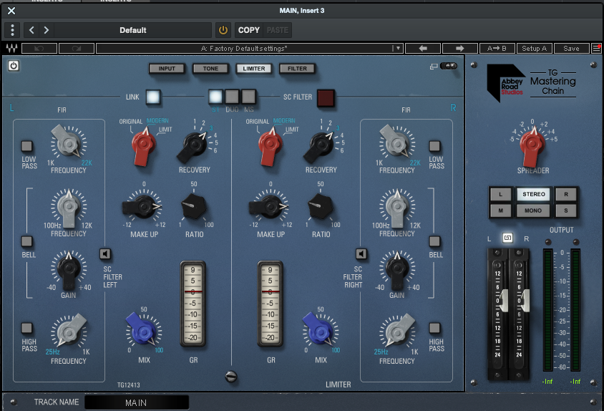The image size is (604, 411).
Task: Click the Waves redo arrow button
Action: tap(77, 48)
